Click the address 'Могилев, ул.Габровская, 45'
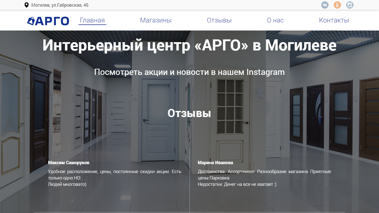 tap(60, 5)
